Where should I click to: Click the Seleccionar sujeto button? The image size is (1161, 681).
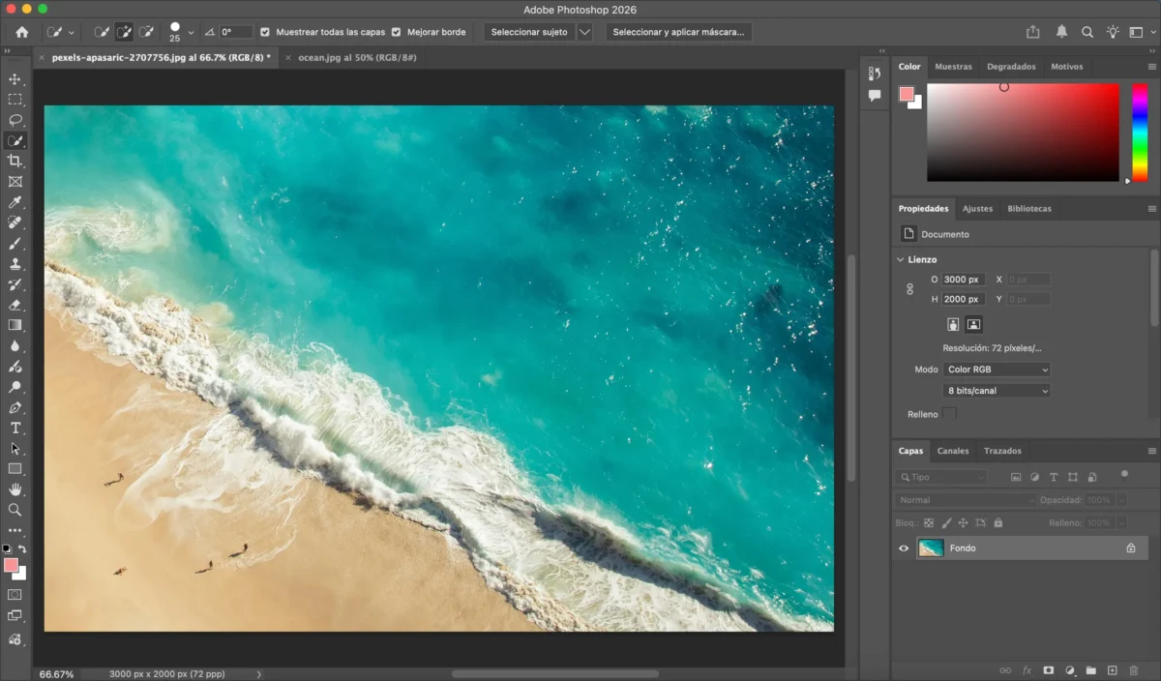click(x=529, y=32)
